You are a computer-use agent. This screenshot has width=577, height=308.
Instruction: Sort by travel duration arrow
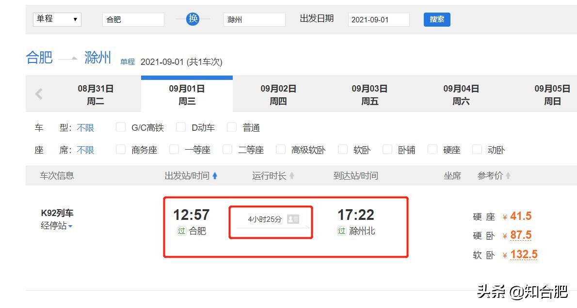(292, 176)
